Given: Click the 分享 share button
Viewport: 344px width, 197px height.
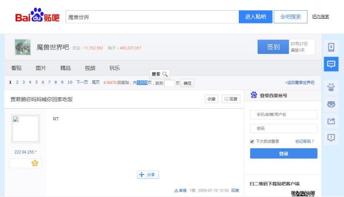Looking at the screenshot, I should (x=148, y=175).
